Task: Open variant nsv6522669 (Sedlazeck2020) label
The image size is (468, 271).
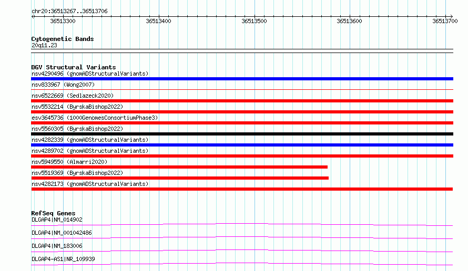Action: (73, 96)
